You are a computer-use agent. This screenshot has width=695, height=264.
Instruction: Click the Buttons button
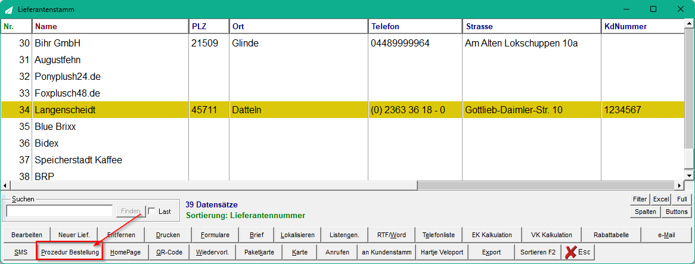(x=677, y=212)
